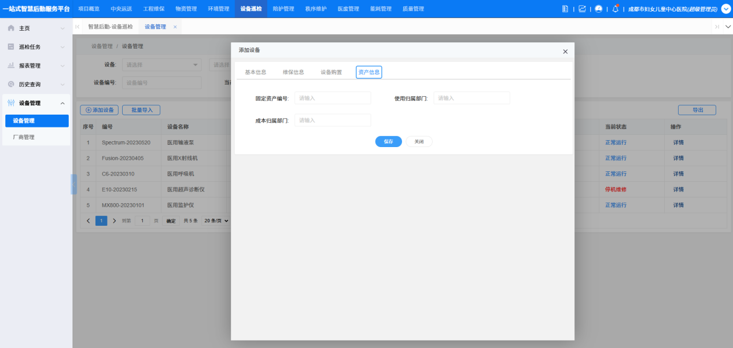Click the 设备编号 search input

coord(161,83)
